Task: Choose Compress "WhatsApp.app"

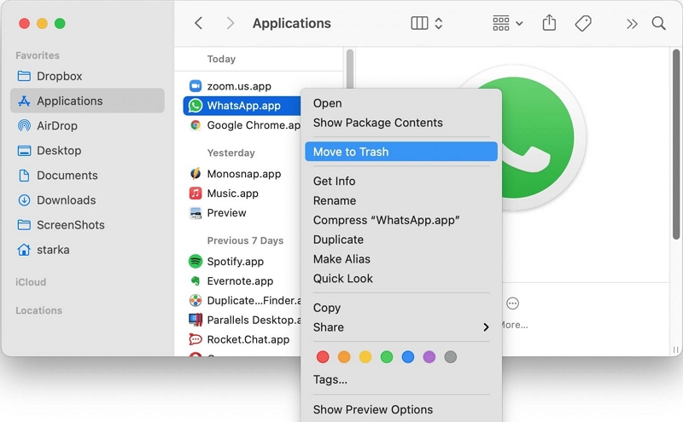Action: 400,220
